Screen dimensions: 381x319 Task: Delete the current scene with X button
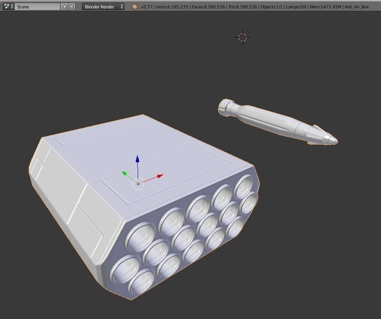tap(72, 7)
